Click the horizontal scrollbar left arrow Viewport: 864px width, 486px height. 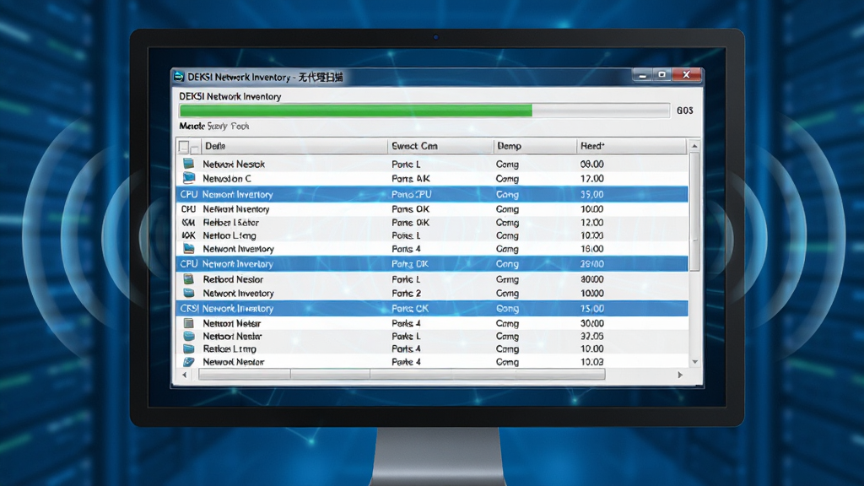click(185, 375)
